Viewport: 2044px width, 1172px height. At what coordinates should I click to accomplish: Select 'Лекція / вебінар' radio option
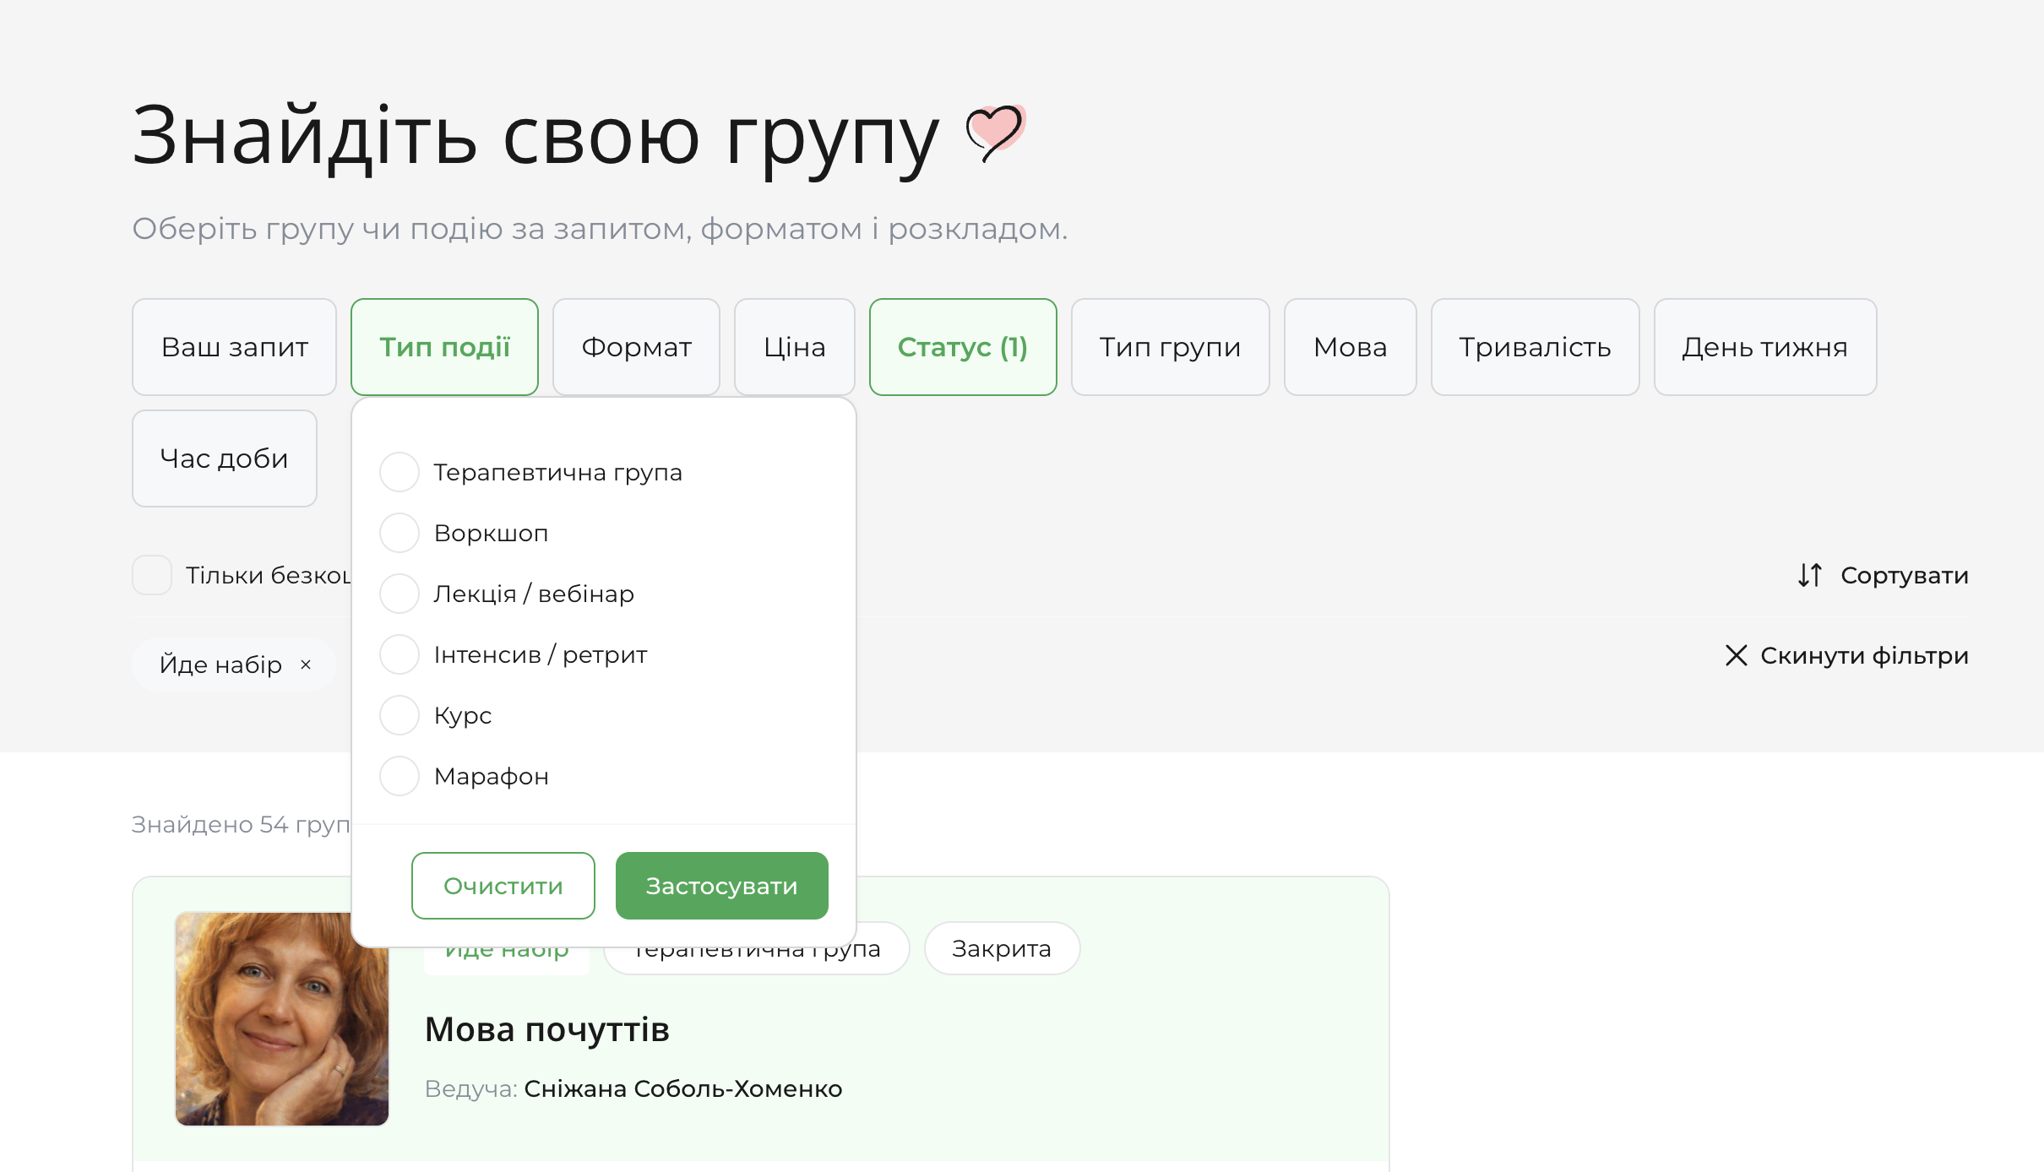click(x=400, y=594)
